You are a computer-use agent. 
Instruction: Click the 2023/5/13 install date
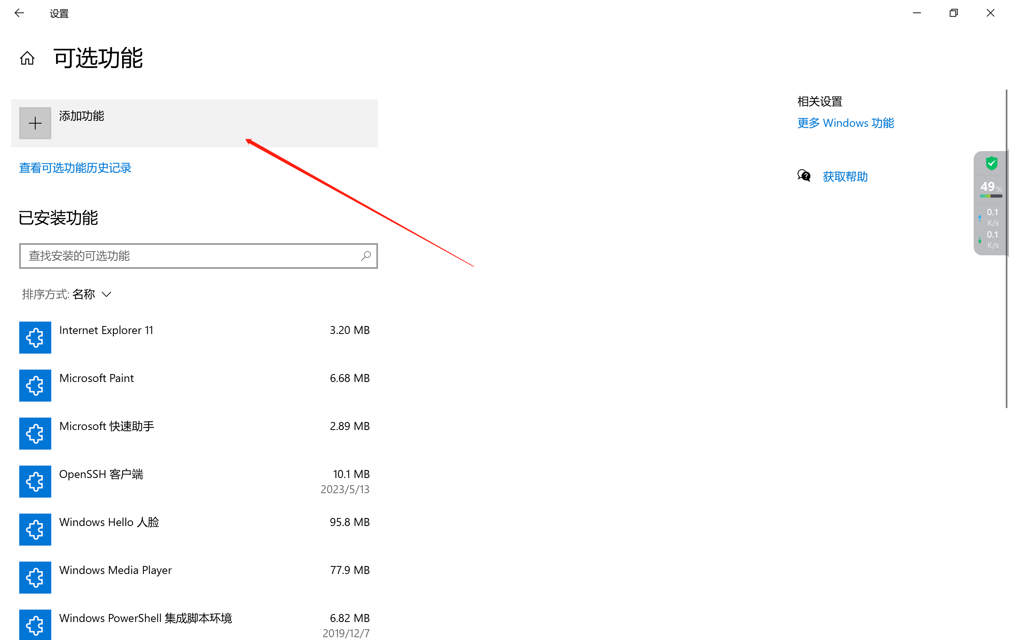(345, 489)
